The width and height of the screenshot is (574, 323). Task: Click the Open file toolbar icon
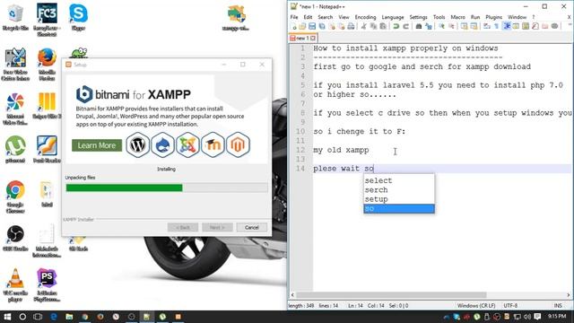[x=302, y=26]
